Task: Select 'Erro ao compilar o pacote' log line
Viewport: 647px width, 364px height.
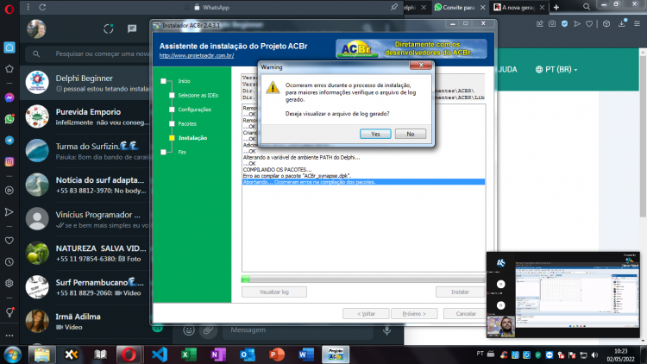Action: (297, 176)
